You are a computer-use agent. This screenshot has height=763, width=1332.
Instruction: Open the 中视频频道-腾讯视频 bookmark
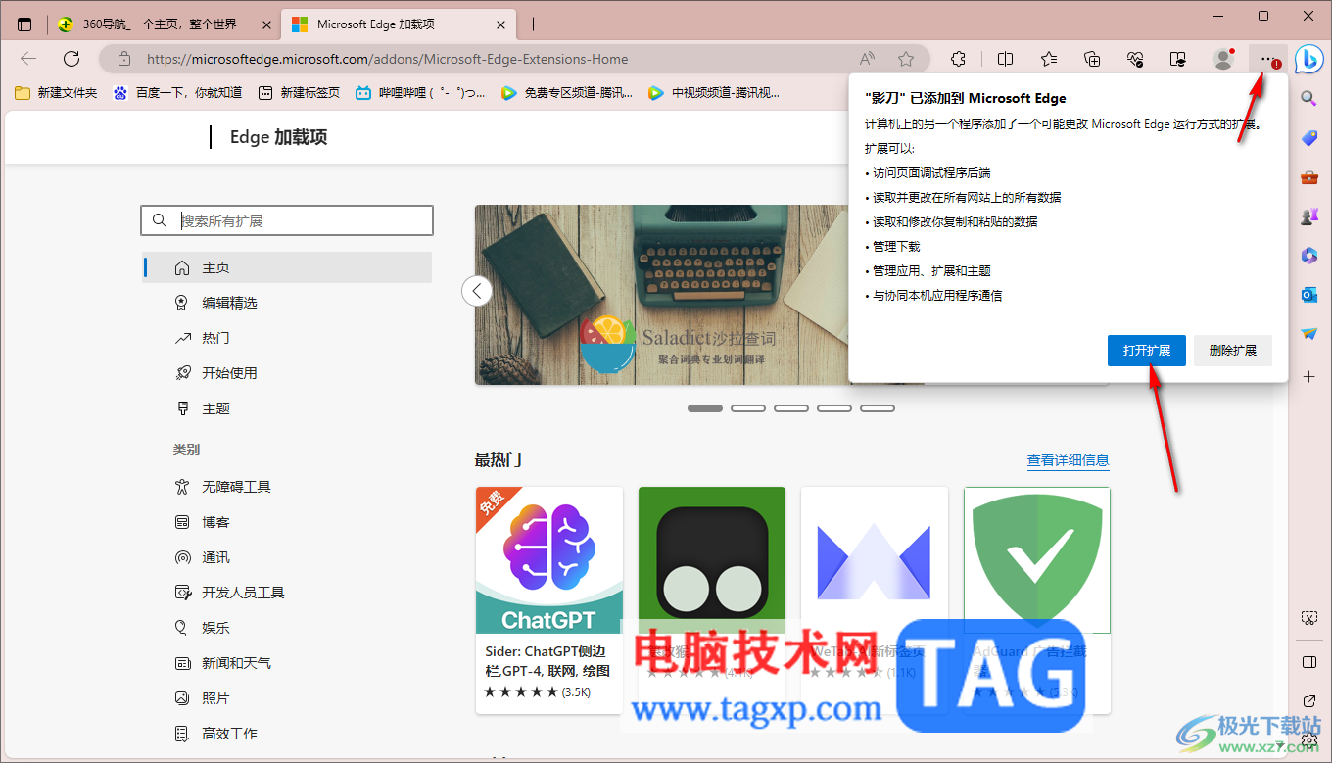[x=713, y=93]
